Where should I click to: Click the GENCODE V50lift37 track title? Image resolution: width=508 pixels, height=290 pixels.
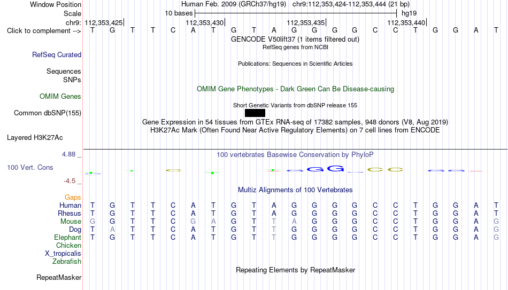point(295,39)
